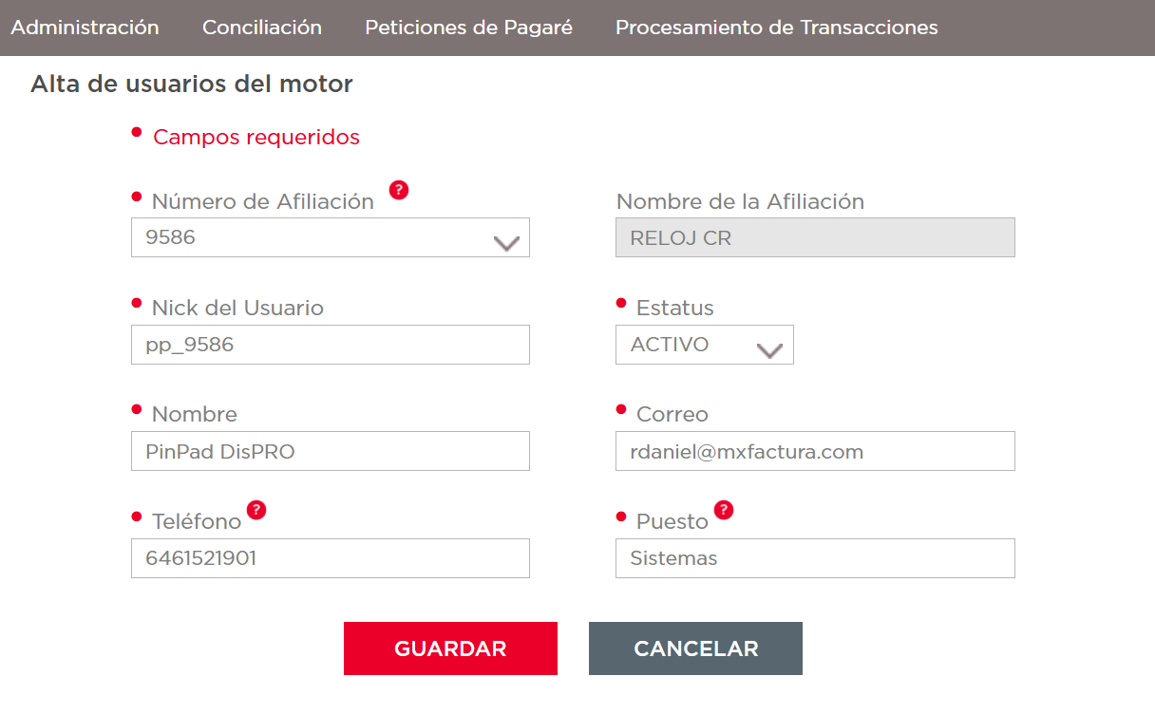
Task: Click into the Correo email field
Action: click(815, 451)
